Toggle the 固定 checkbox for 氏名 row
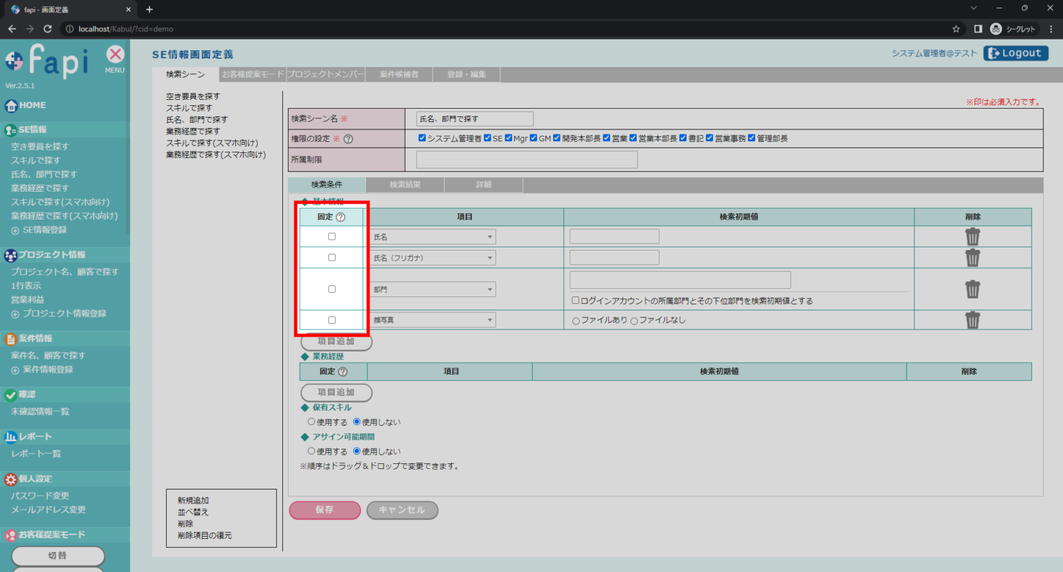The height and width of the screenshot is (572, 1063). click(331, 237)
